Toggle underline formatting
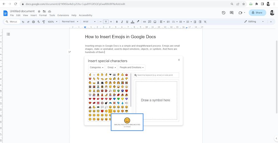Image resolution: width=278 pixels, height=143 pixels. (127, 22)
